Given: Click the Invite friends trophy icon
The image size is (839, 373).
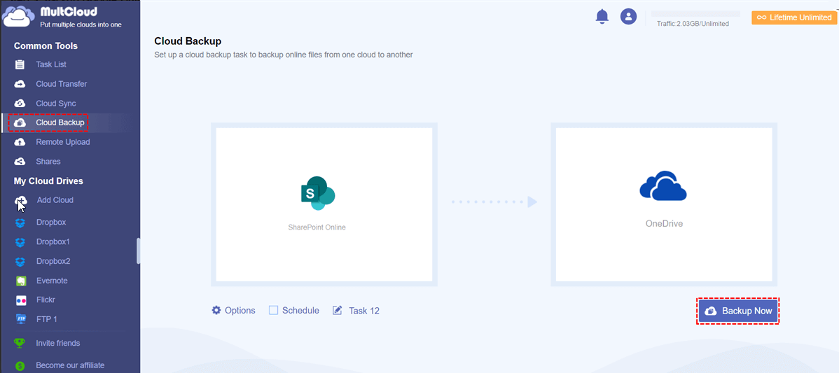Looking at the screenshot, I should 20,343.
